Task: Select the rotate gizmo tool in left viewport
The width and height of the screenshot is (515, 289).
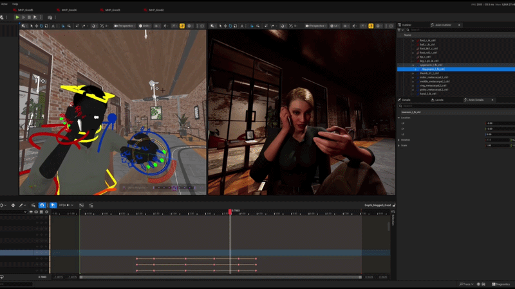Action: click(41, 26)
